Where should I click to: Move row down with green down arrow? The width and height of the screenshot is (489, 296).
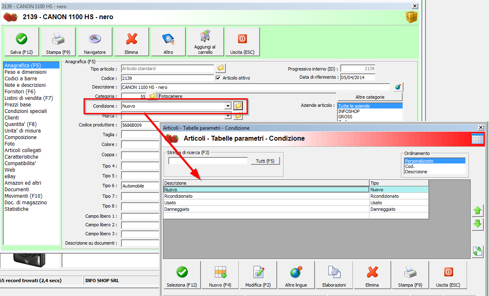pos(478,224)
